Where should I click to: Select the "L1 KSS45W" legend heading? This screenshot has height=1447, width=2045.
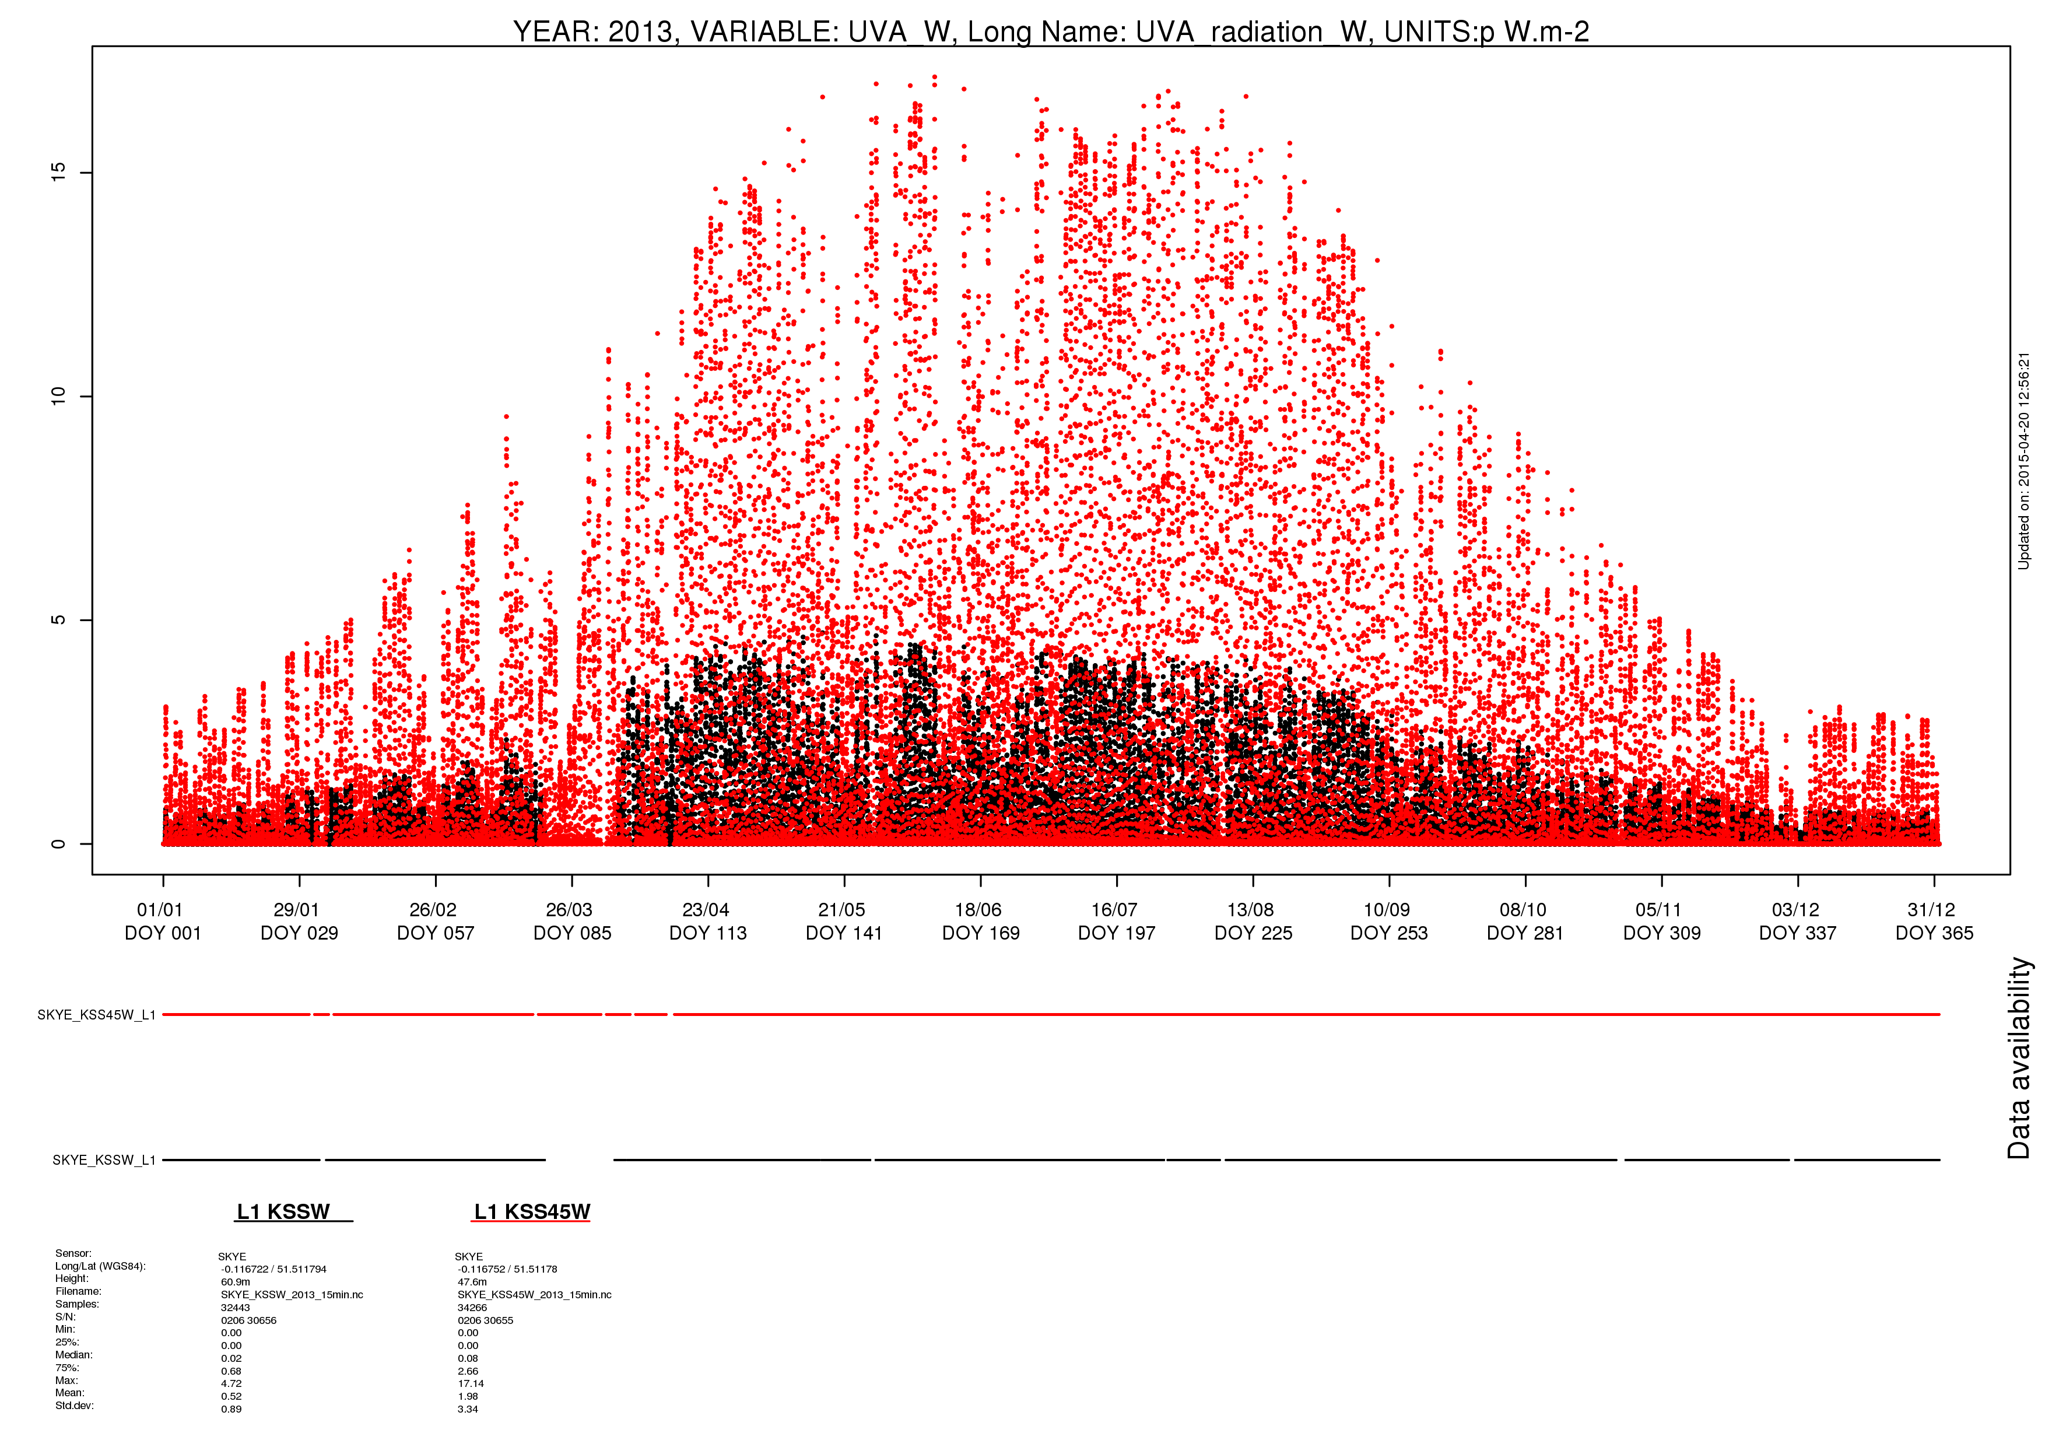[532, 1212]
